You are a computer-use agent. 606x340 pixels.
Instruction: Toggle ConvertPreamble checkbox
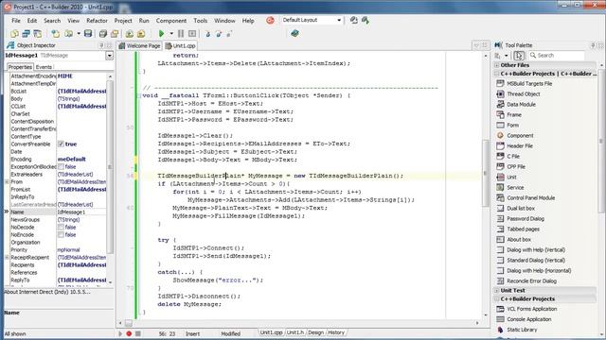point(61,144)
